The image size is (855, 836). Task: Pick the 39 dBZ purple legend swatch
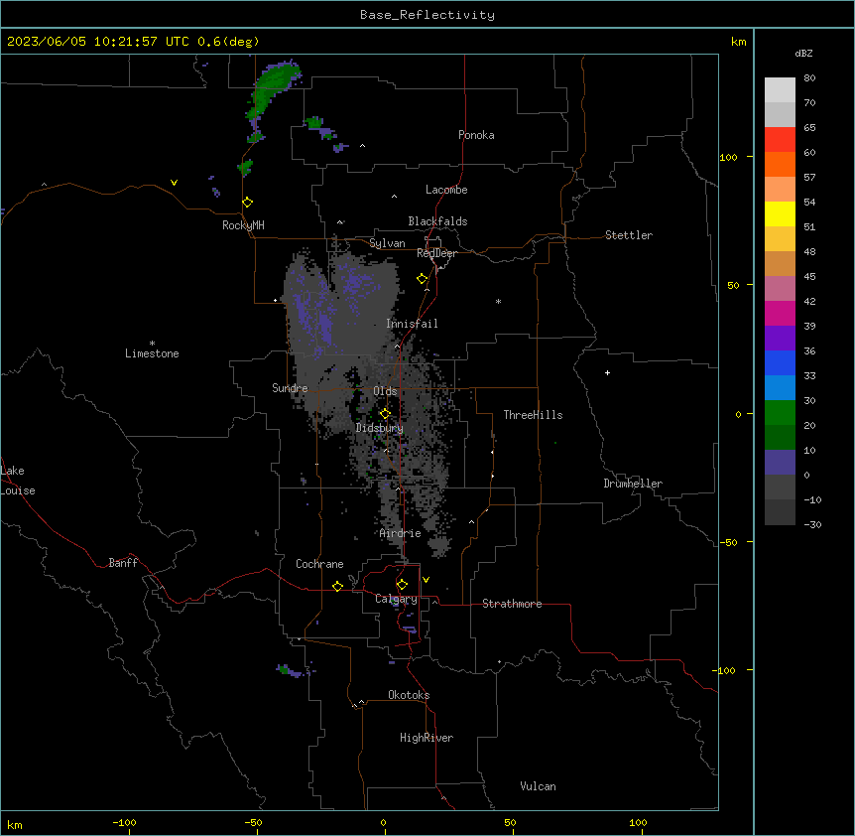click(780, 338)
